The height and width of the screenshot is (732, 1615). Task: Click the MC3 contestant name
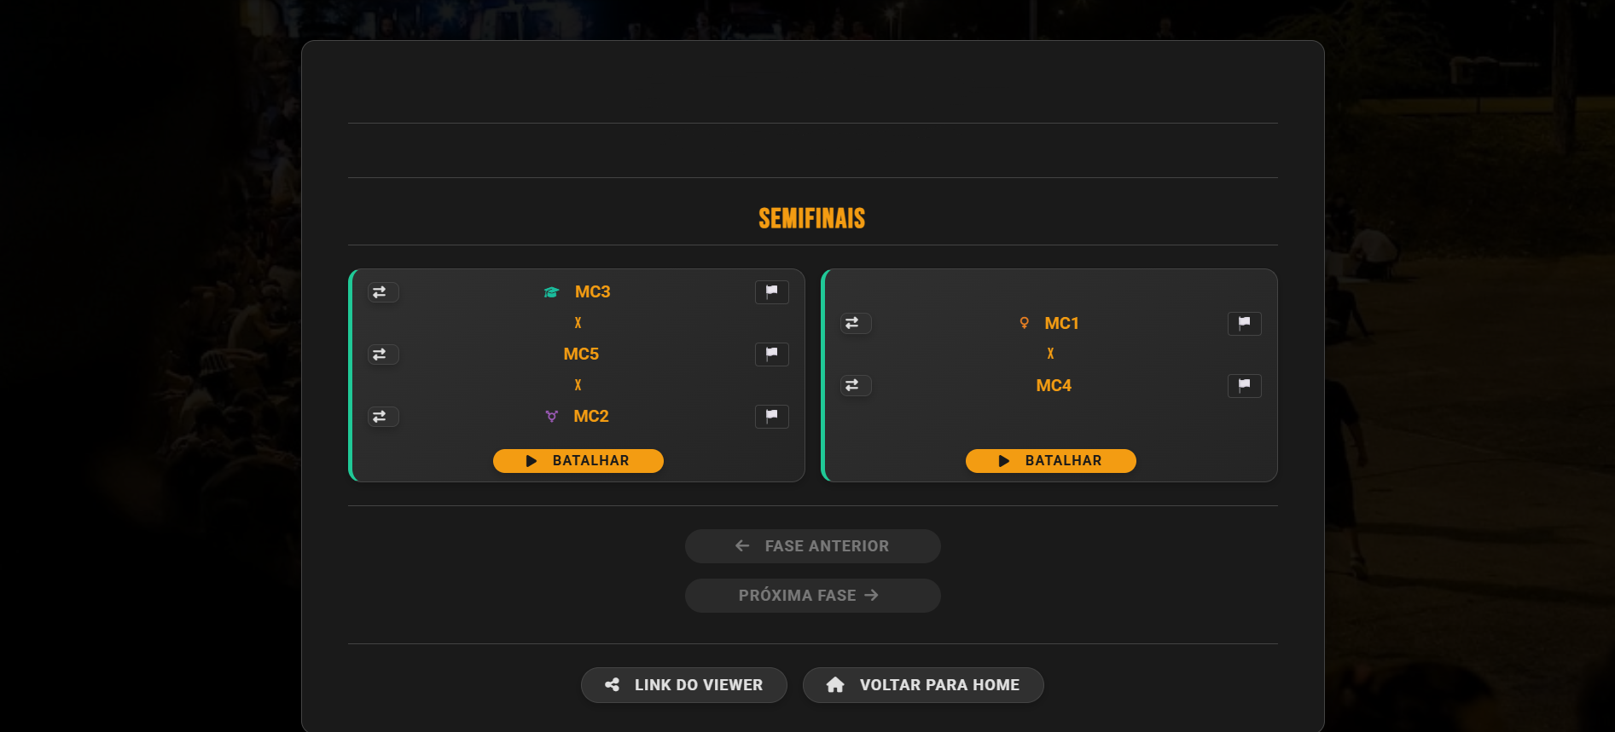[592, 292]
